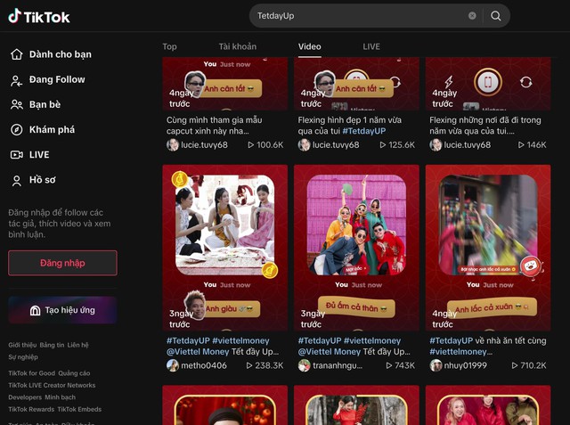Open the Developers footer link
Viewport: 570px width, 425px height.
(24, 397)
